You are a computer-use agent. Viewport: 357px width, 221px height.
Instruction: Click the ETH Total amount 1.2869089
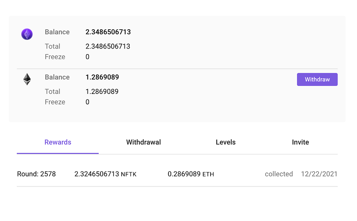tap(102, 91)
